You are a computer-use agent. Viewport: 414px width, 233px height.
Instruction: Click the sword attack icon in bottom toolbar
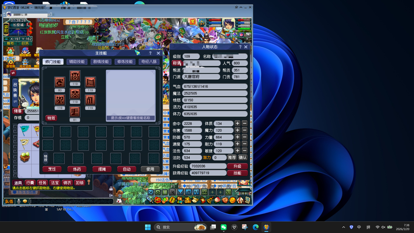pos(150,200)
